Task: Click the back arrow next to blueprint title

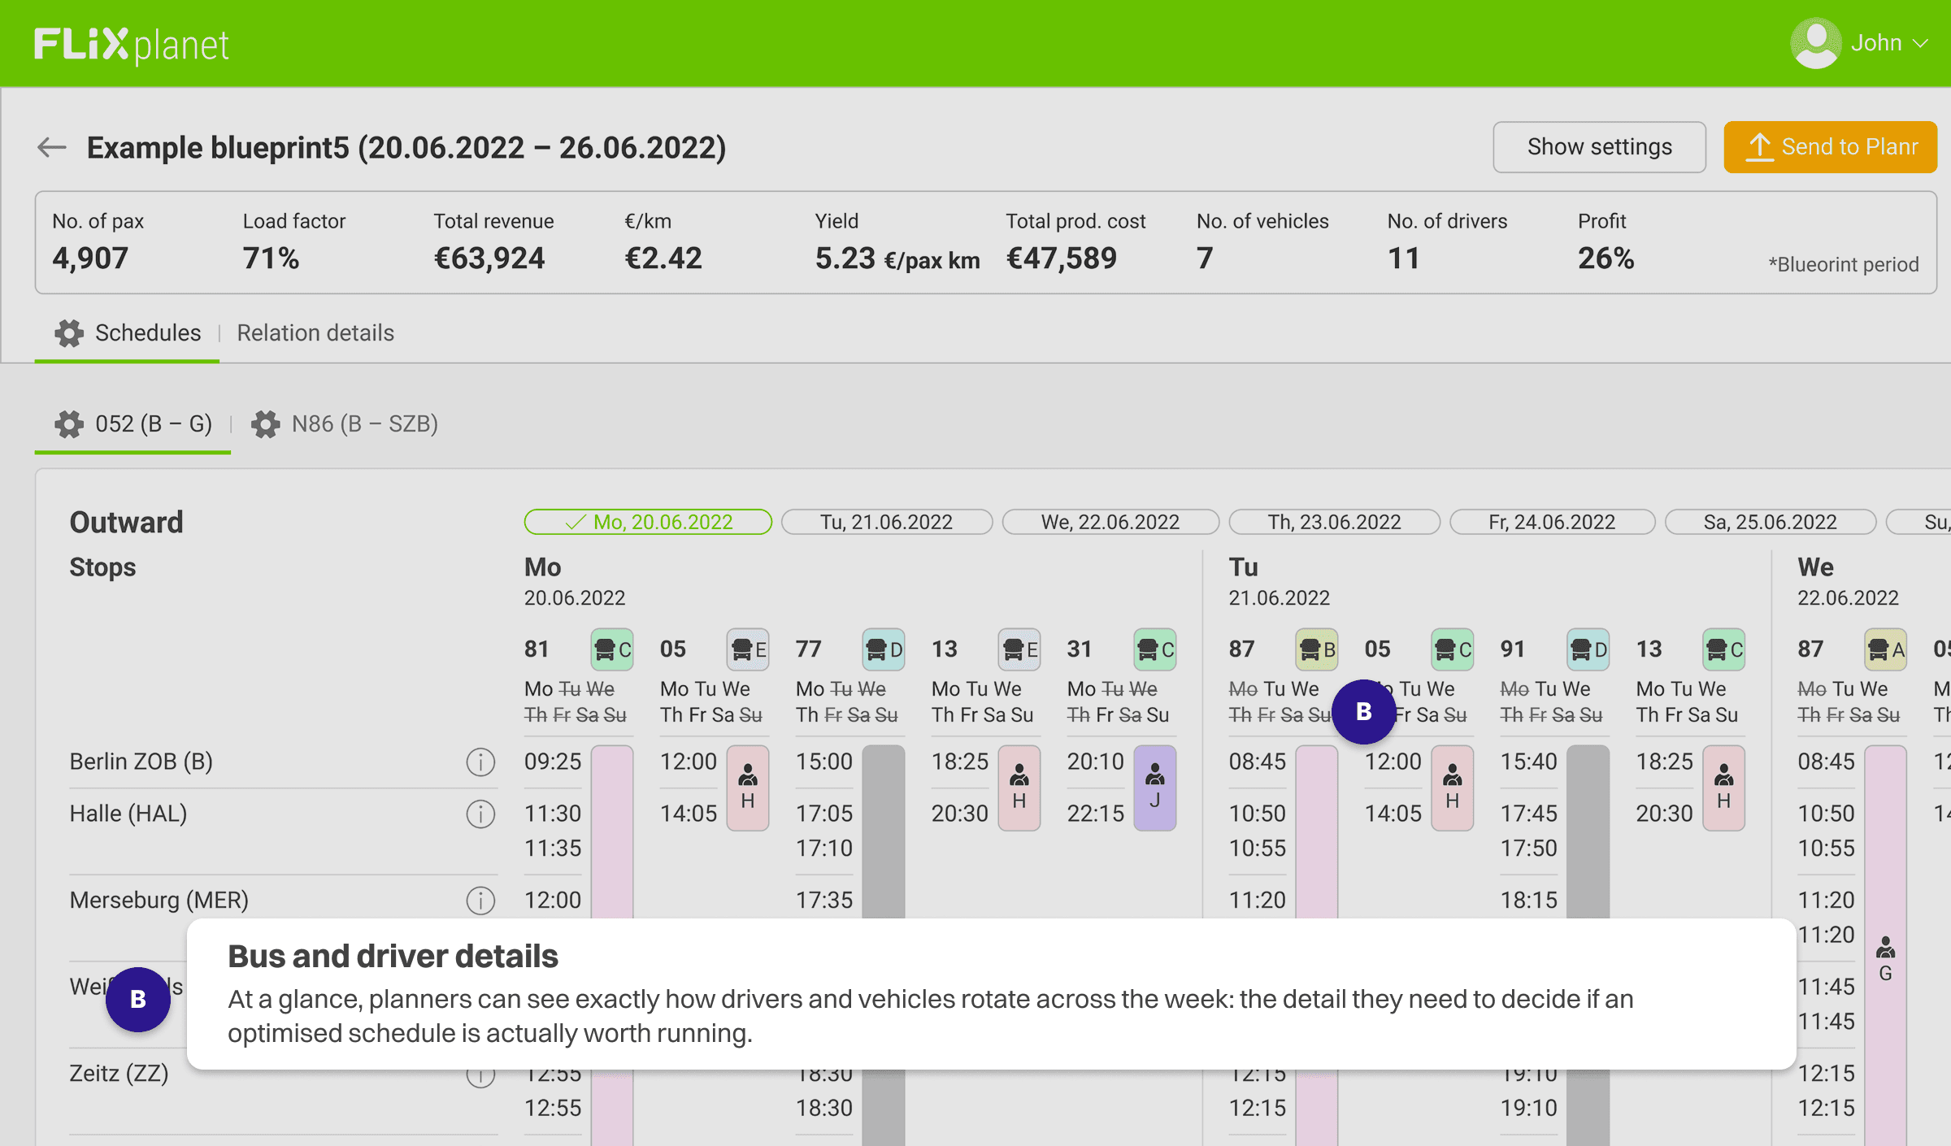Action: click(x=51, y=147)
